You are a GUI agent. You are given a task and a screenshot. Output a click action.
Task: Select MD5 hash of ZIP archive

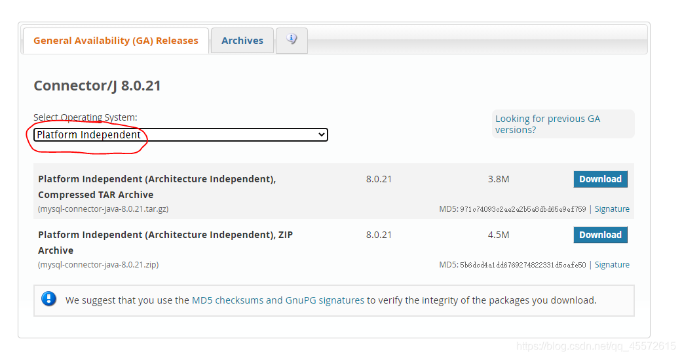(x=523, y=265)
